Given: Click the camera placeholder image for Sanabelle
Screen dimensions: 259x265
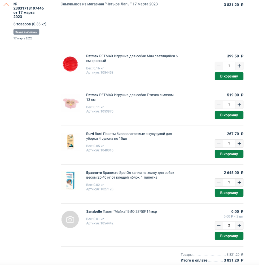Looking at the screenshot, I should coord(70,219).
